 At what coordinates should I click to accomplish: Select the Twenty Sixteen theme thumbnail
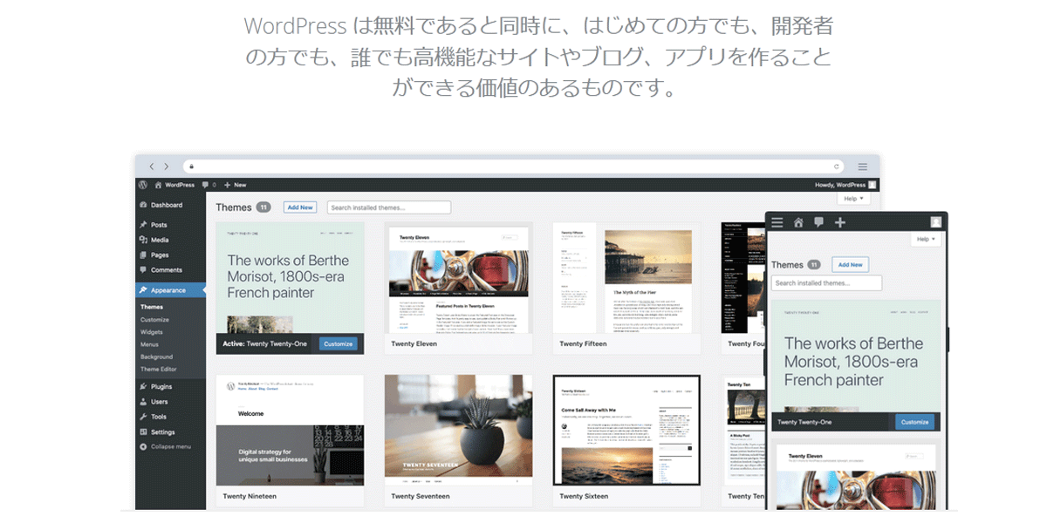coord(626,430)
